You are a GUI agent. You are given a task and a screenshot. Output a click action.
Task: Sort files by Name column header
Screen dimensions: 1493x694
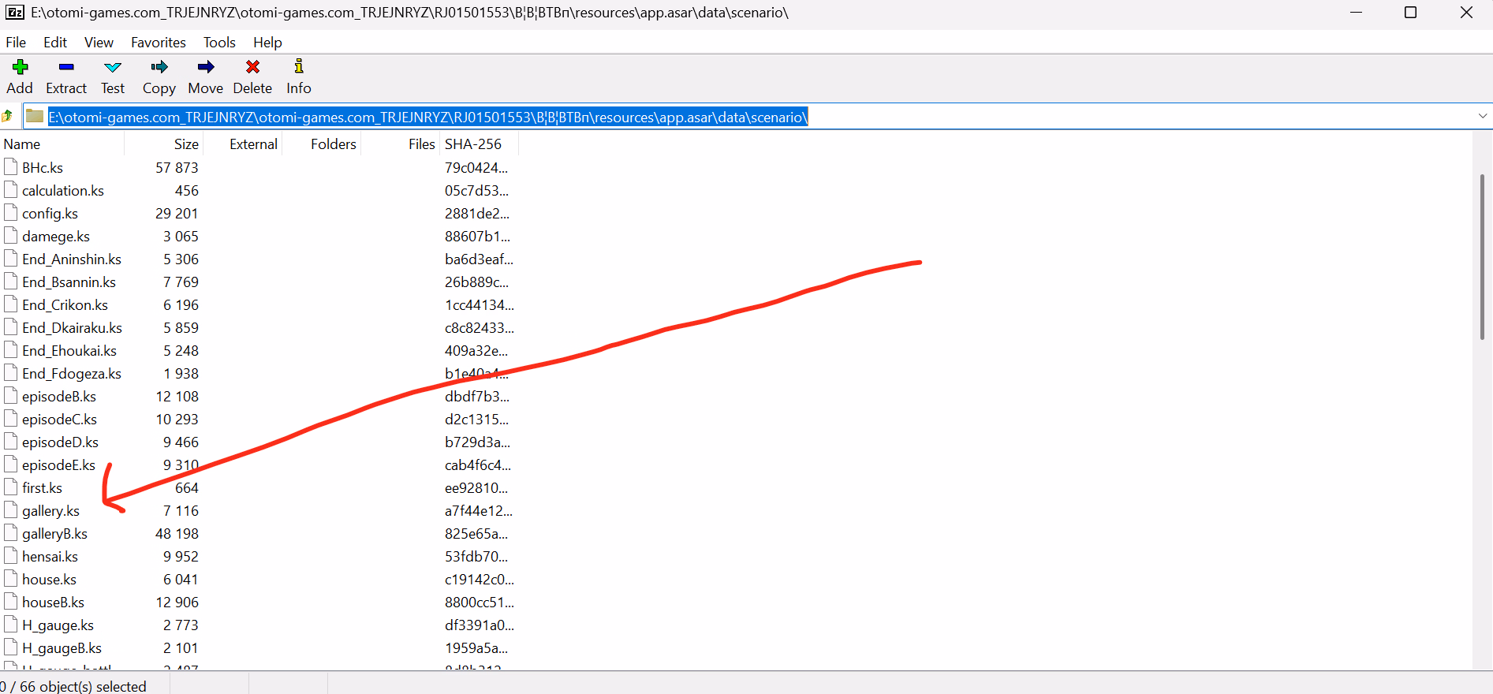pyautogui.click(x=22, y=144)
